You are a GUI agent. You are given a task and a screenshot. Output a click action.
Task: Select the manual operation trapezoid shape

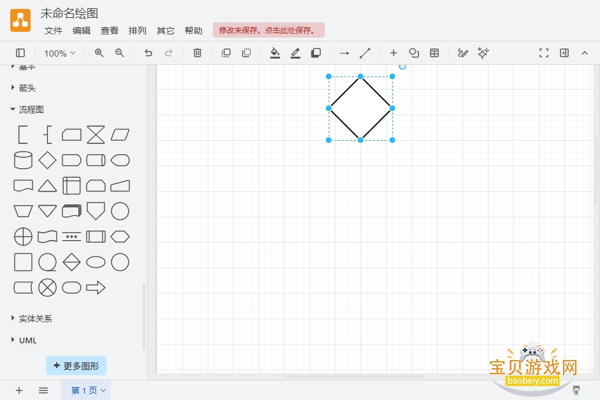click(x=23, y=211)
